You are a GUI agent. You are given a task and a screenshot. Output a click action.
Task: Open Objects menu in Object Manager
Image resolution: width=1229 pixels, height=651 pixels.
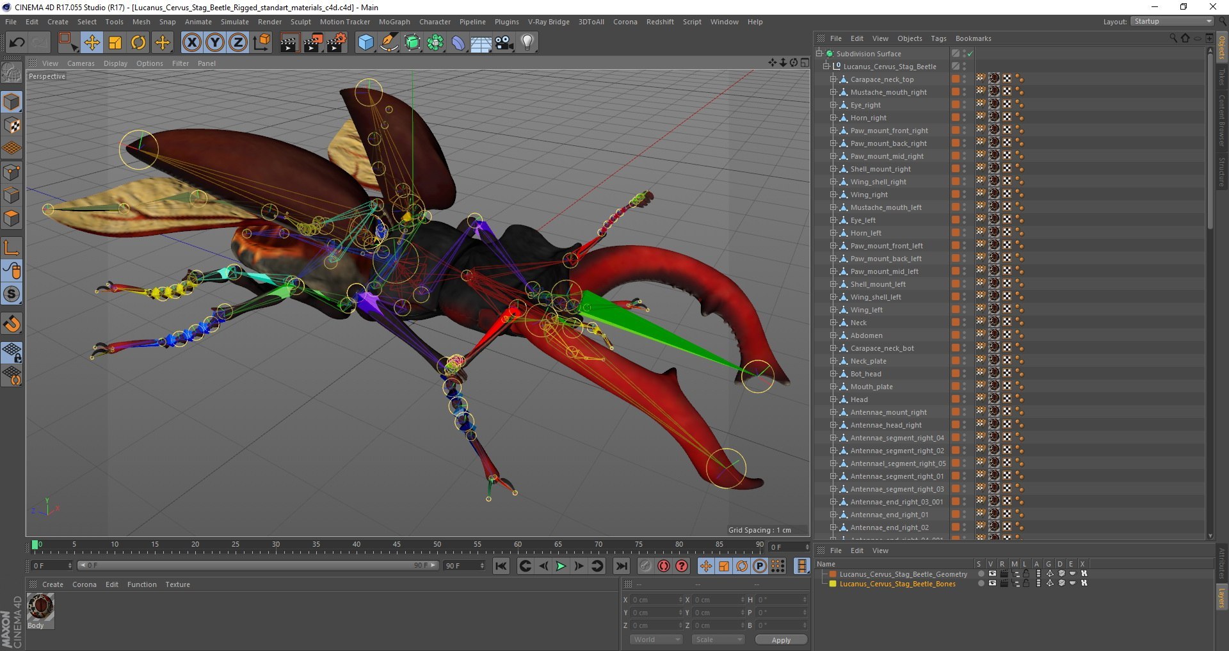pyautogui.click(x=910, y=38)
